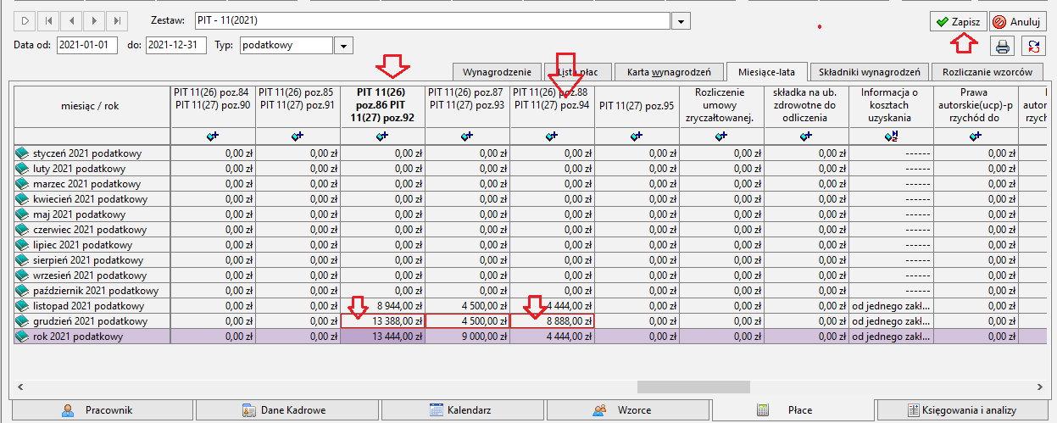This screenshot has width=1057, height=423.
Task: Select the grudzień 2021 podatkowy row label
Action: pos(92,321)
